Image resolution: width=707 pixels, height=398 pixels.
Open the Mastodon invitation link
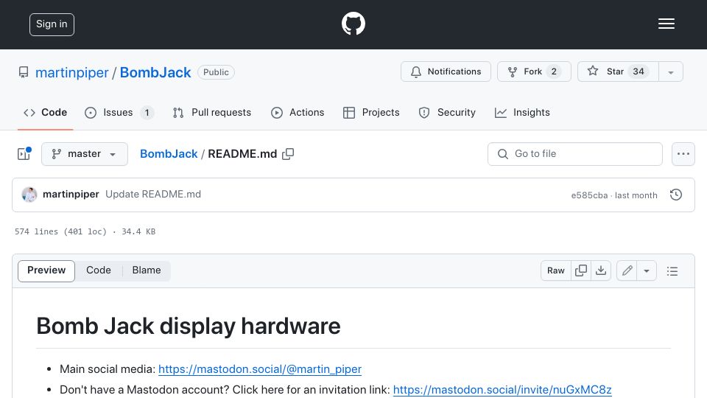click(x=502, y=390)
